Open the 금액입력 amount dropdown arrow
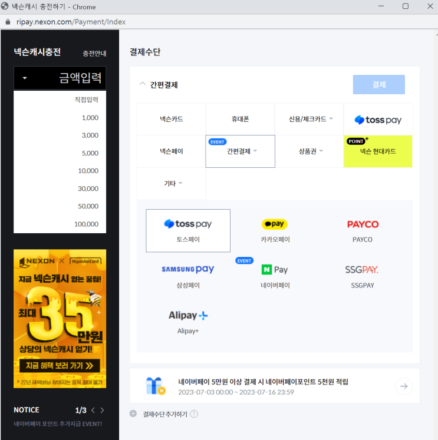Screen dimensions: 438x440 pos(25,78)
